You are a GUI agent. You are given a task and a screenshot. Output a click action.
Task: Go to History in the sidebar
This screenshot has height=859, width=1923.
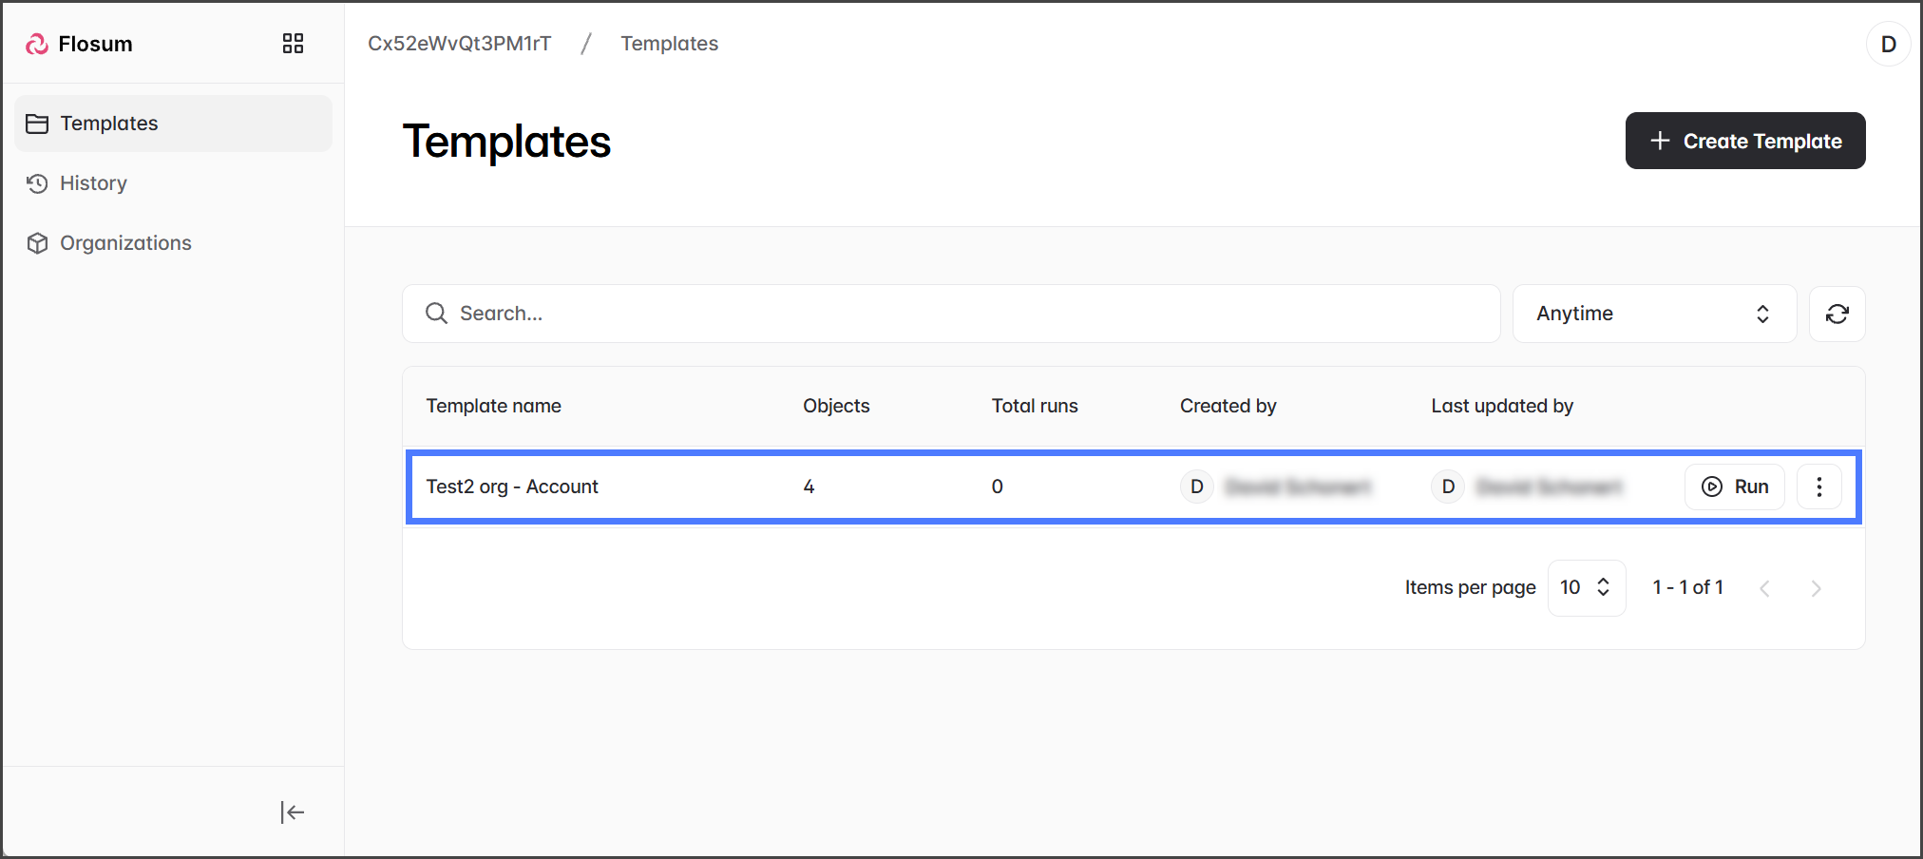pyautogui.click(x=93, y=183)
